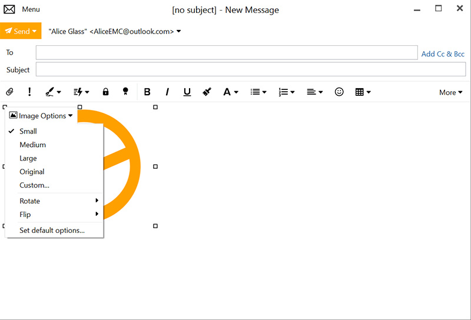Maximize the New Message window
The width and height of the screenshot is (471, 320).
(439, 8)
